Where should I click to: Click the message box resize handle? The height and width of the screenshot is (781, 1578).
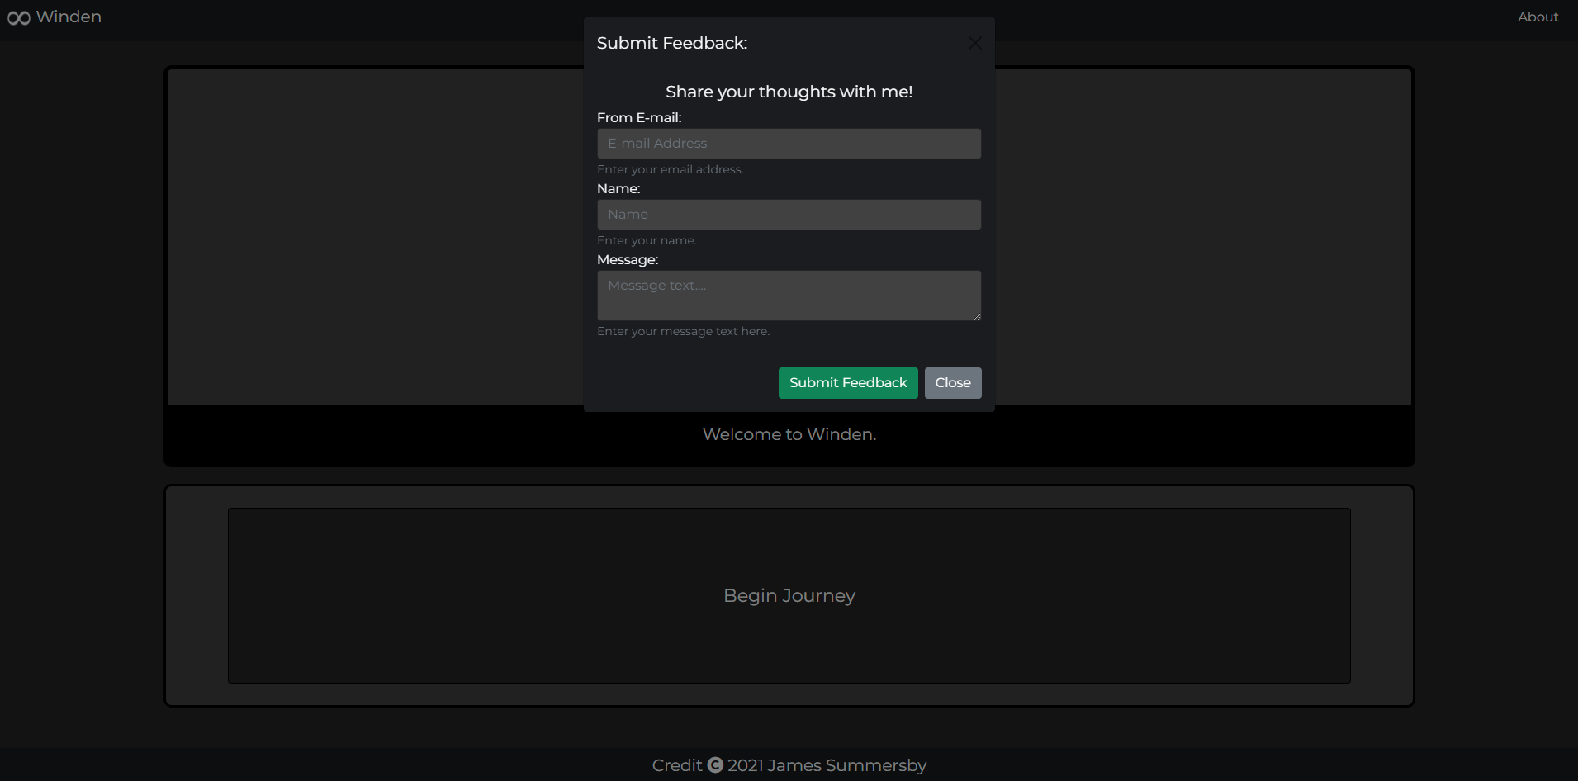[x=977, y=316]
